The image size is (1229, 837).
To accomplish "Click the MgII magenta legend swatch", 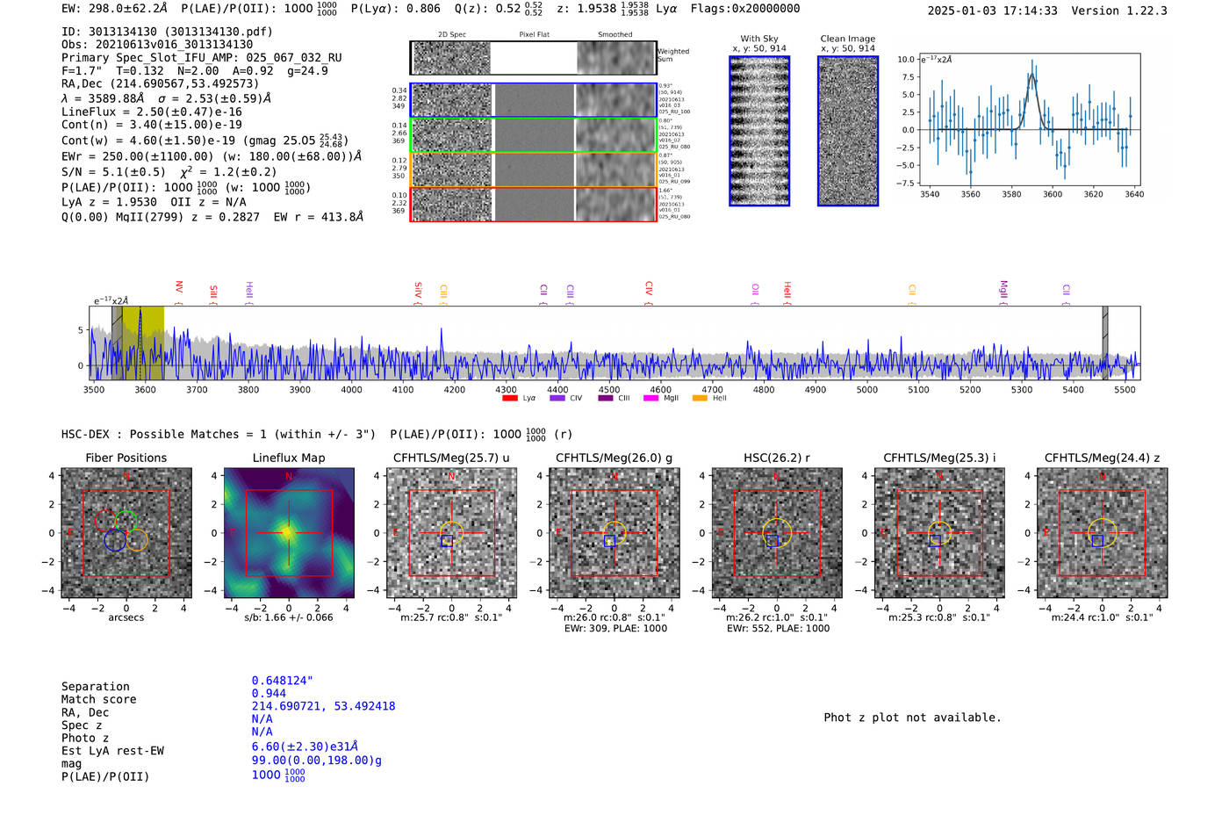I will coord(651,399).
